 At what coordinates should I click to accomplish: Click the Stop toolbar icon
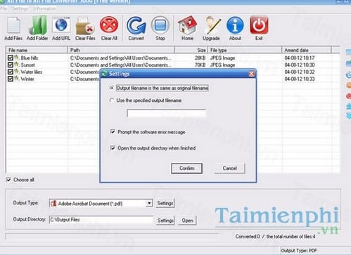160,25
